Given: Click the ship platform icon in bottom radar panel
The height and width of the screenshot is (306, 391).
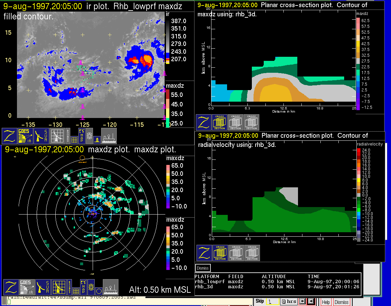Looking at the screenshot, I should tap(110, 287).
